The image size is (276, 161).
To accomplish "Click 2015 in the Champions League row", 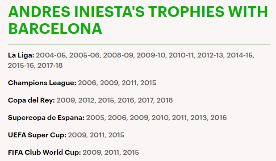I will (x=148, y=83).
